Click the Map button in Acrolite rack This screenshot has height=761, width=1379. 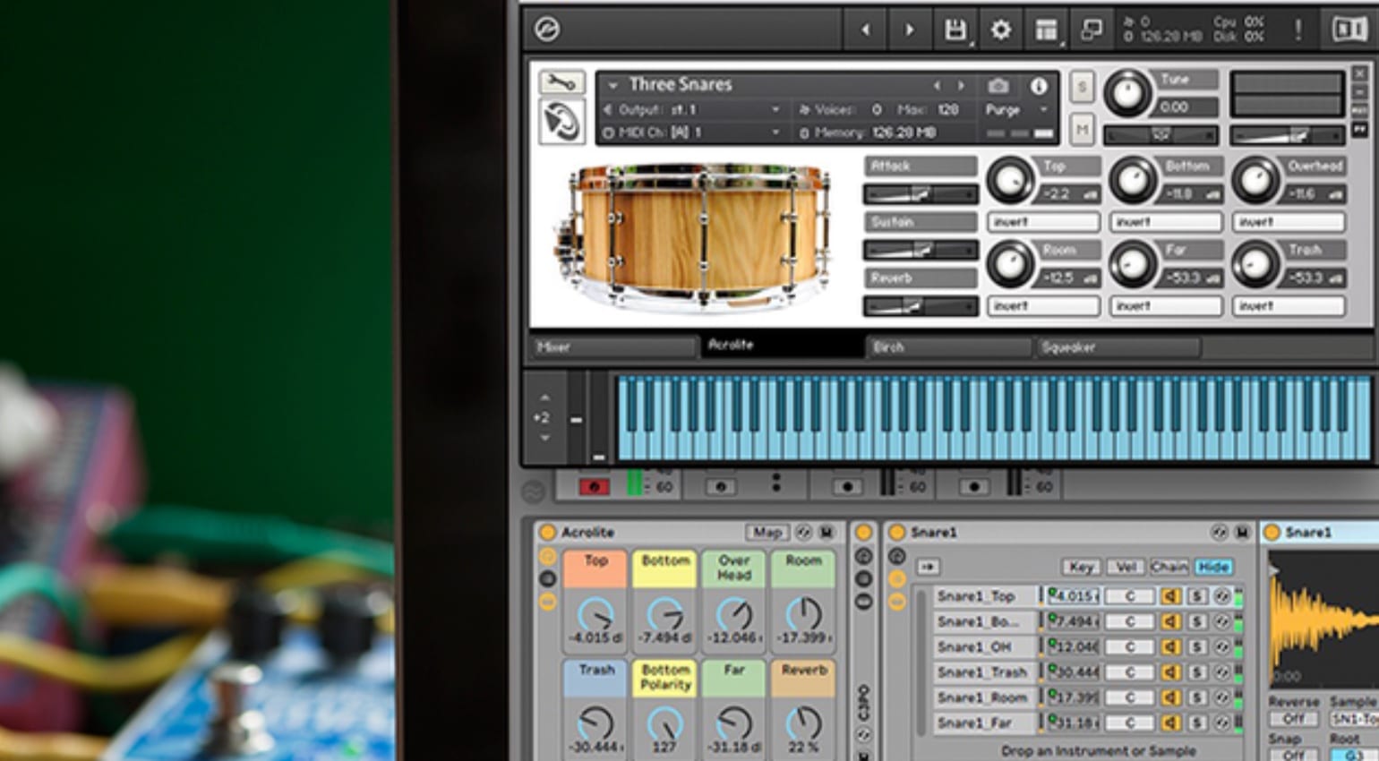[x=767, y=532]
